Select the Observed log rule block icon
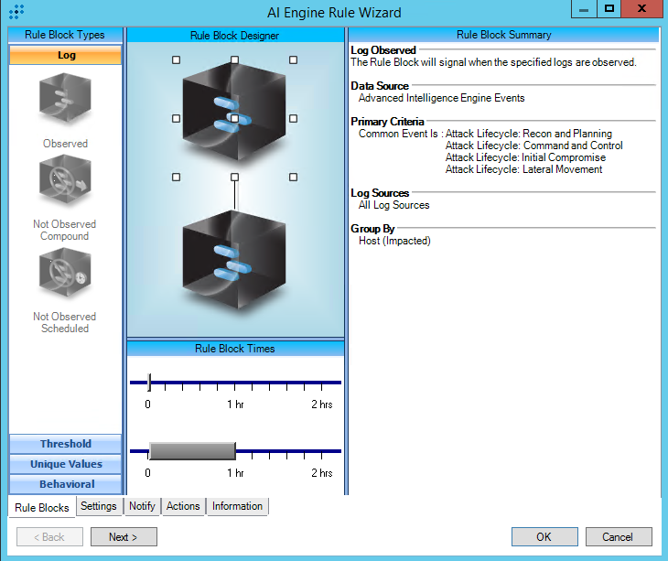This screenshot has width=668, height=561. pos(65,102)
